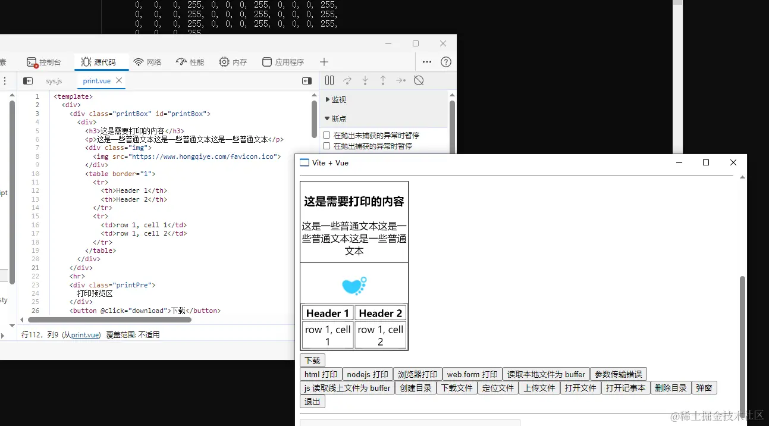The height and width of the screenshot is (426, 769).
Task: Click the DevTools help question mark icon
Action: tap(446, 62)
